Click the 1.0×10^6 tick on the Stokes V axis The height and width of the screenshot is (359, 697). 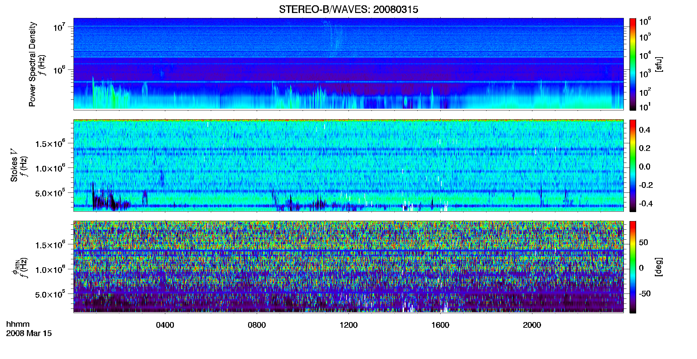point(50,168)
